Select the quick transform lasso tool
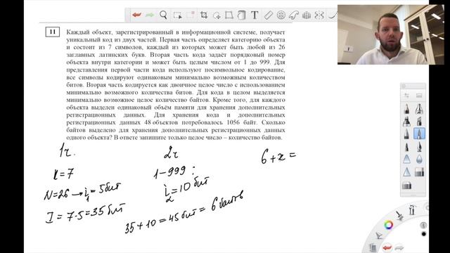Screen dimensions: 450x253 (217, 15)
